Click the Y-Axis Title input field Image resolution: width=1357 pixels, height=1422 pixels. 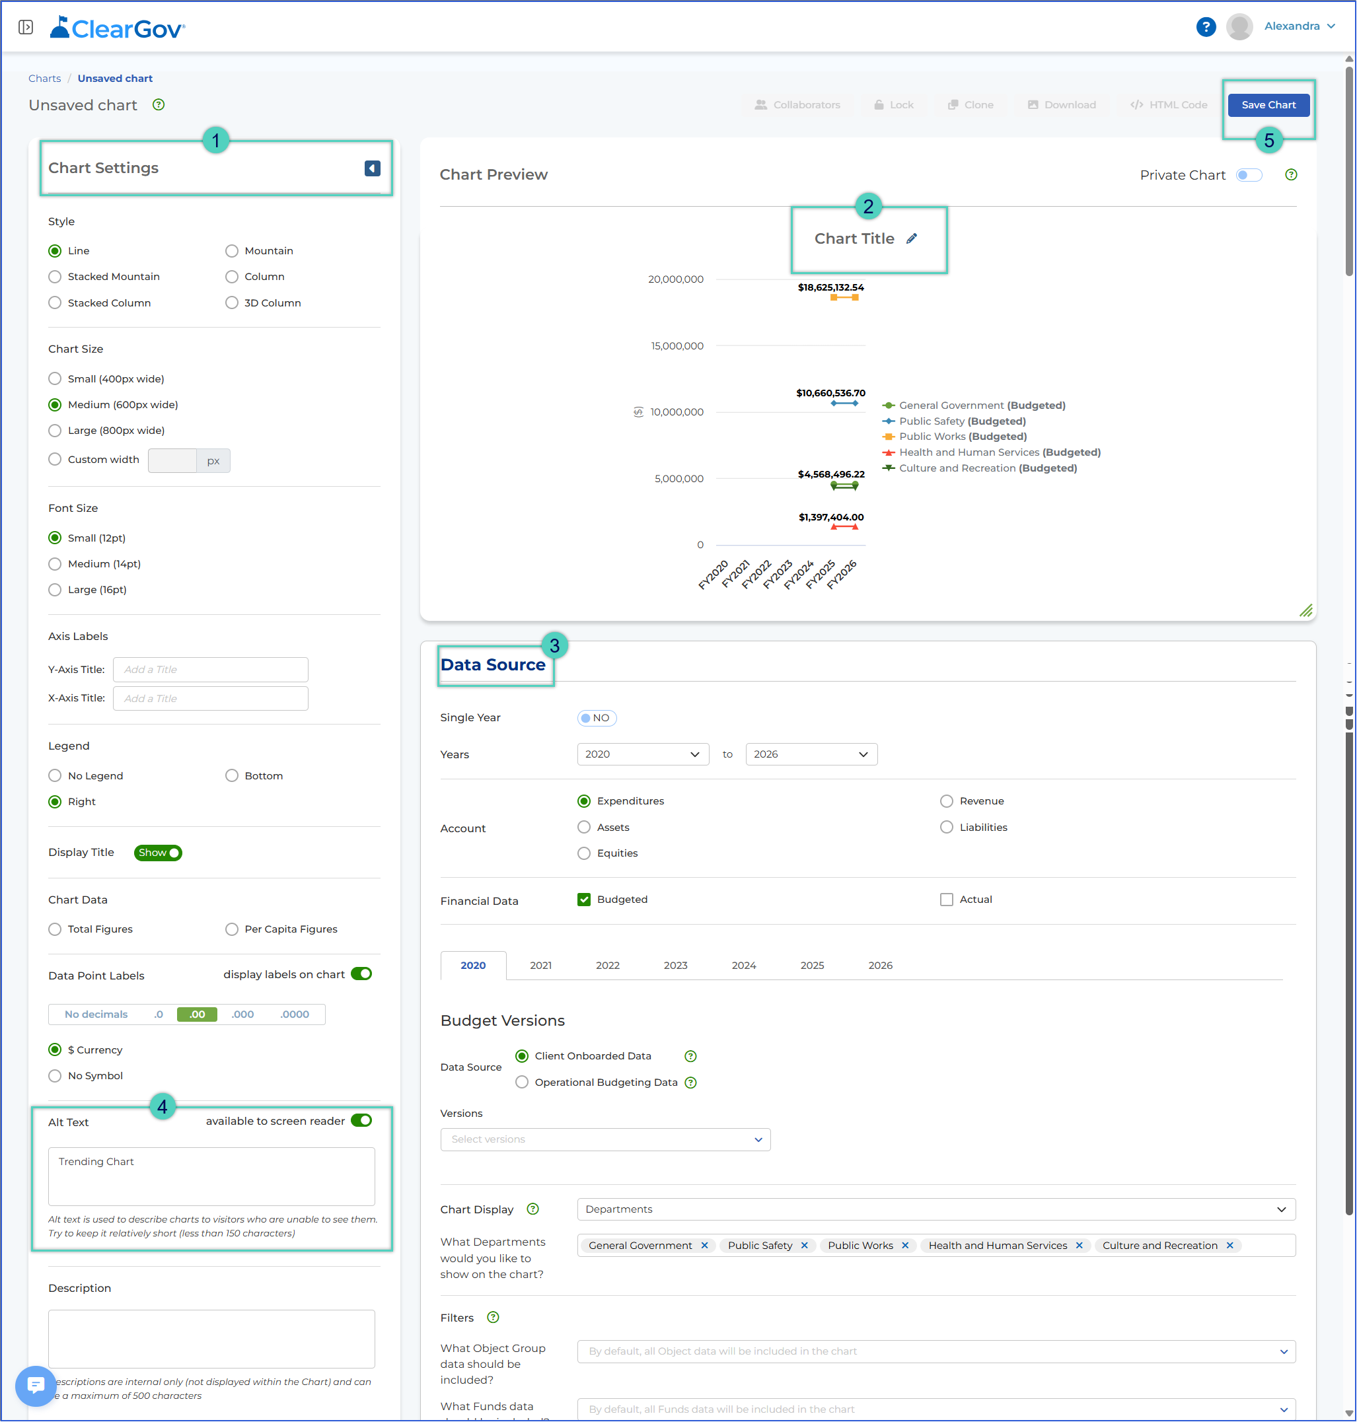(211, 670)
